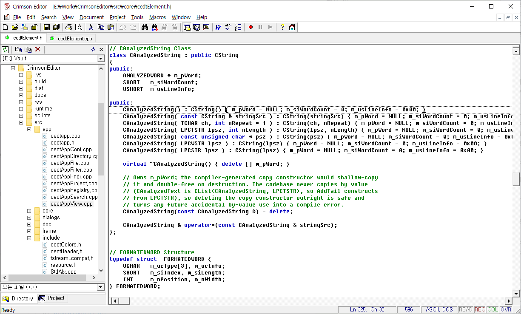Cut selection using the scissors icon
Image resolution: width=521 pixels, height=314 pixels.
(x=91, y=27)
